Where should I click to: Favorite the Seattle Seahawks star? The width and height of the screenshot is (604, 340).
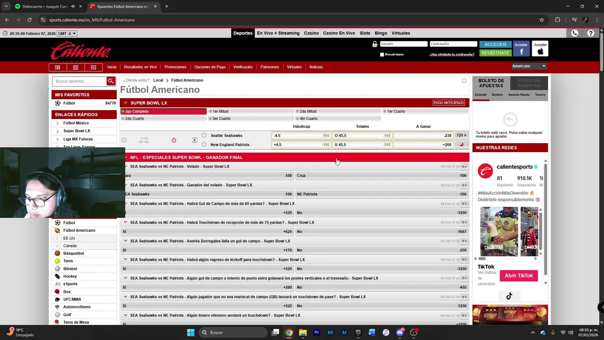(204, 136)
